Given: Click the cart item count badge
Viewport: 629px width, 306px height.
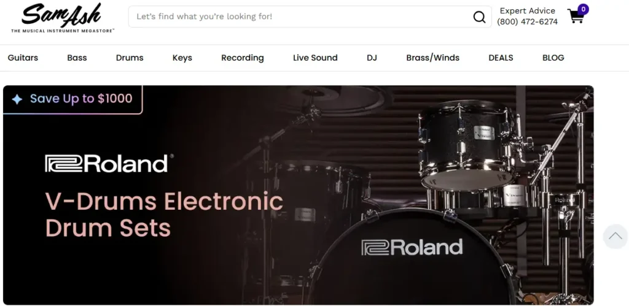Looking at the screenshot, I should [583, 9].
